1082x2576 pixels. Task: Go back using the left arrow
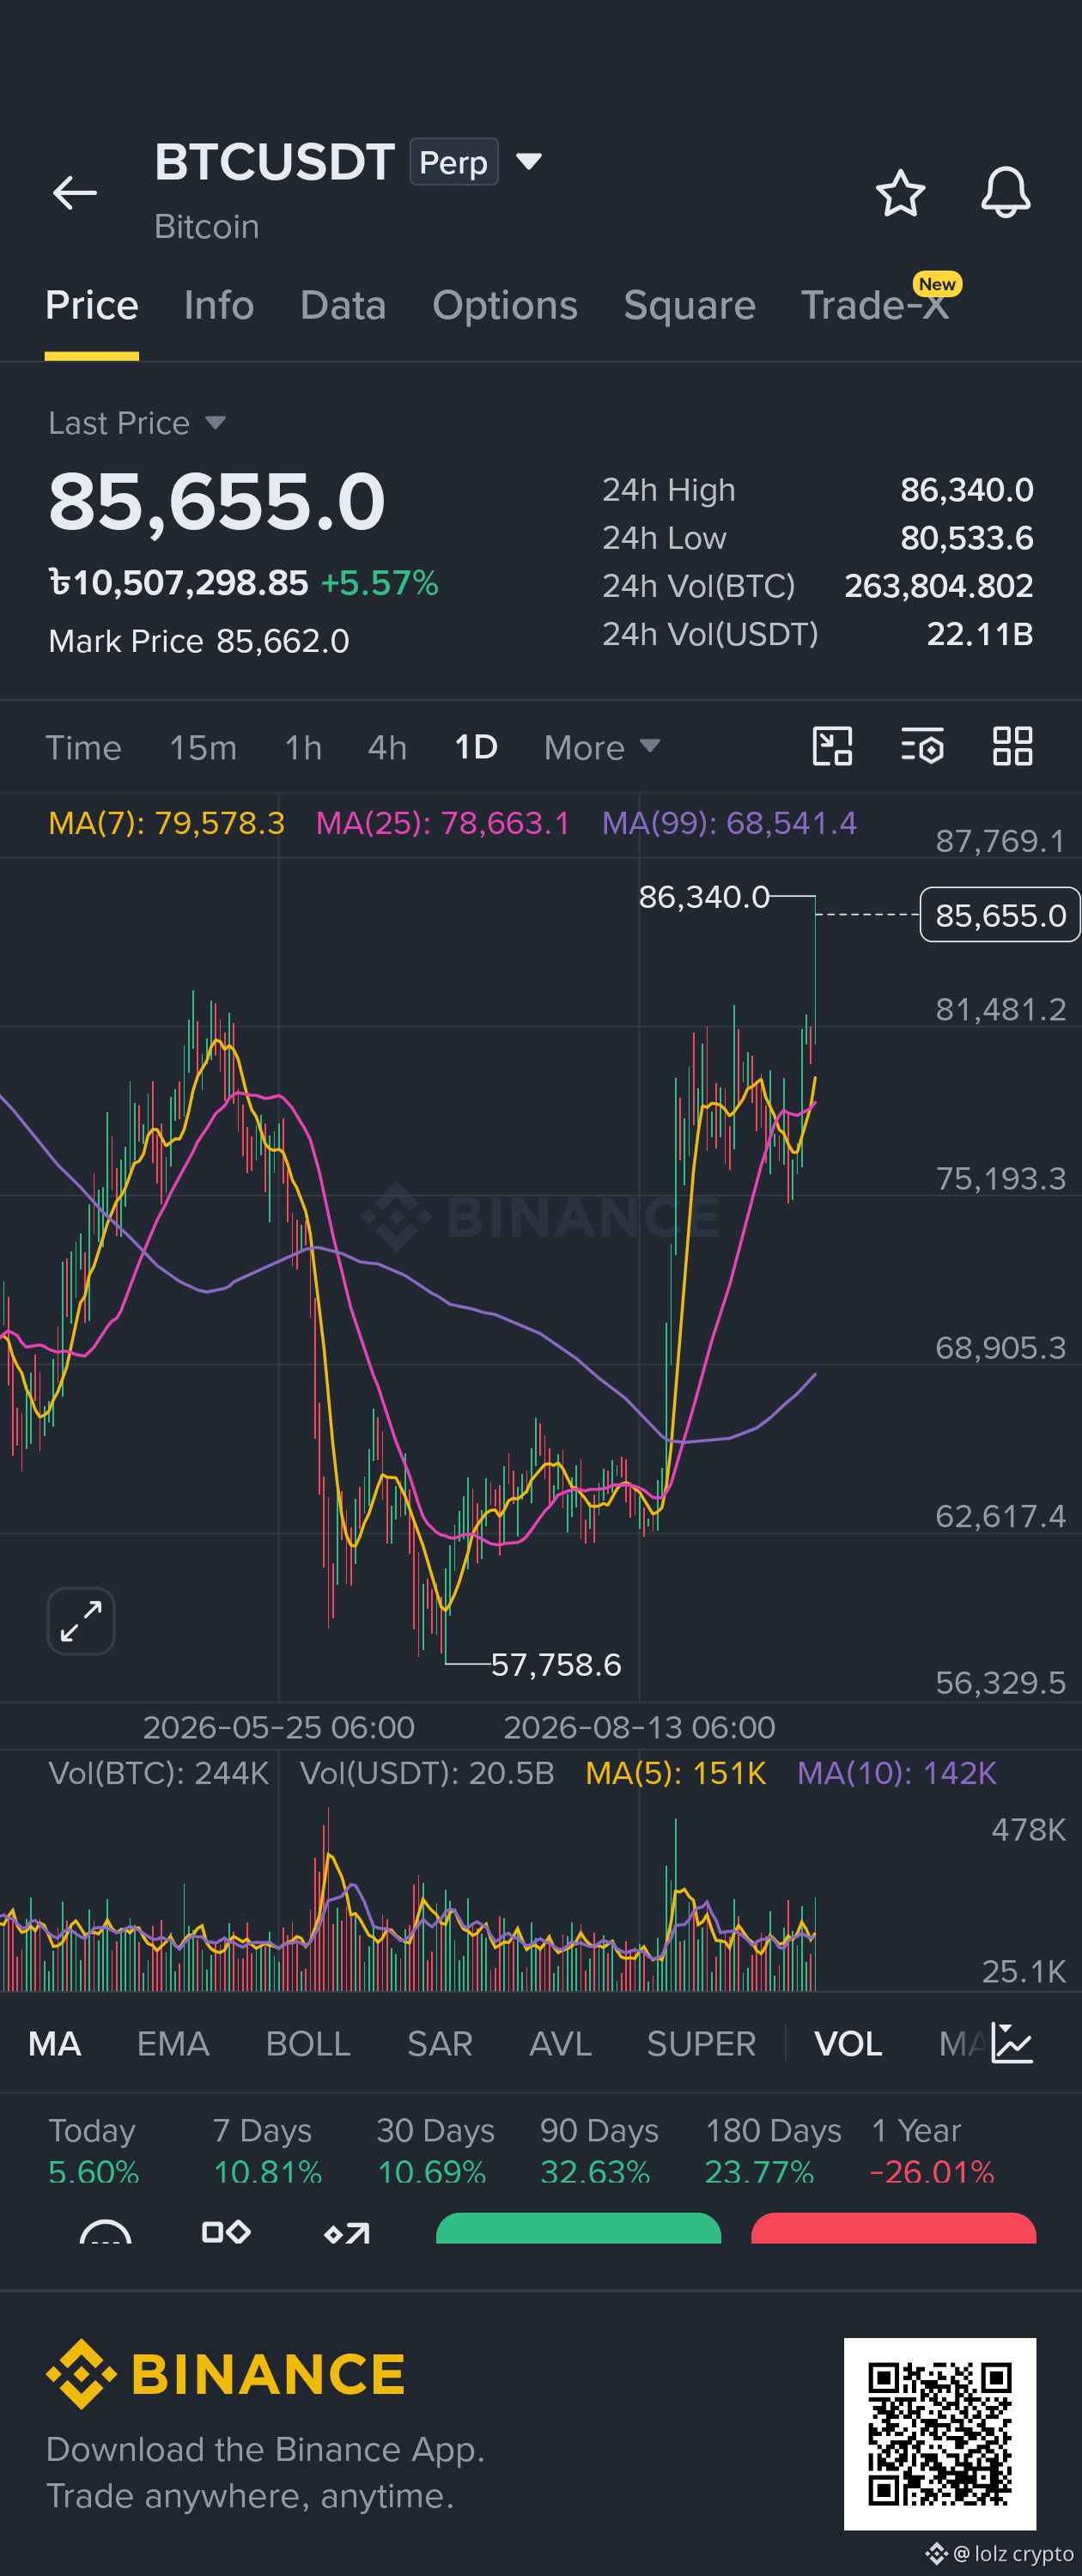pyautogui.click(x=75, y=193)
